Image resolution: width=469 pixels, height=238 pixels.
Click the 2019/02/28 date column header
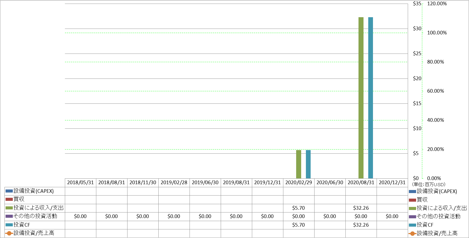[174, 183]
